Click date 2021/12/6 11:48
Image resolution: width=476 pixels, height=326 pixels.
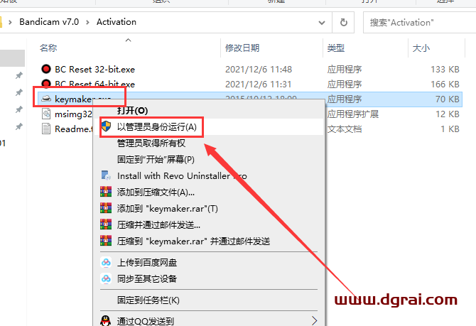[259, 70]
